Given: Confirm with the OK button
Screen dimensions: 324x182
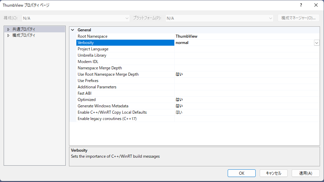Looking at the screenshot, I should (x=242, y=173).
